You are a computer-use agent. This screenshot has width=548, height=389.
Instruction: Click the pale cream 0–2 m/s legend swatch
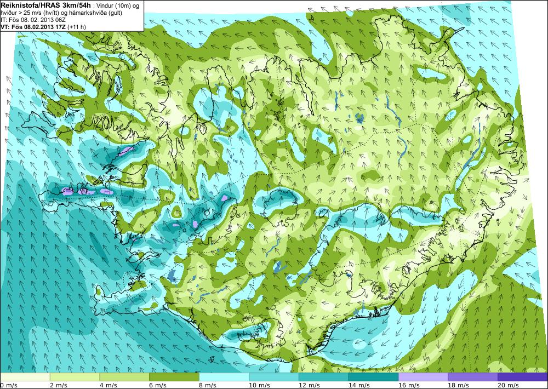pos(25,377)
